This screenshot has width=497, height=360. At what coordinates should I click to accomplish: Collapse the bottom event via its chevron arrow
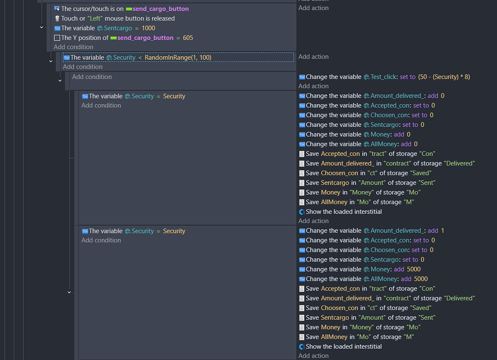[69, 292]
